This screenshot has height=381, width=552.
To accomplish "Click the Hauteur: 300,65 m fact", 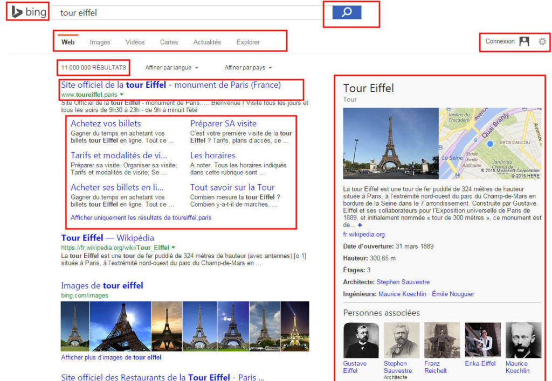I will point(369,258).
